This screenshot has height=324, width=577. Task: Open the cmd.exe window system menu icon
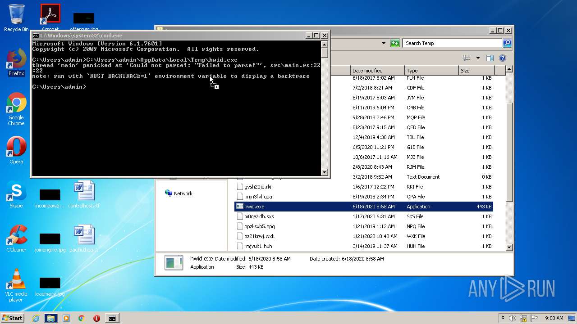click(x=36, y=36)
